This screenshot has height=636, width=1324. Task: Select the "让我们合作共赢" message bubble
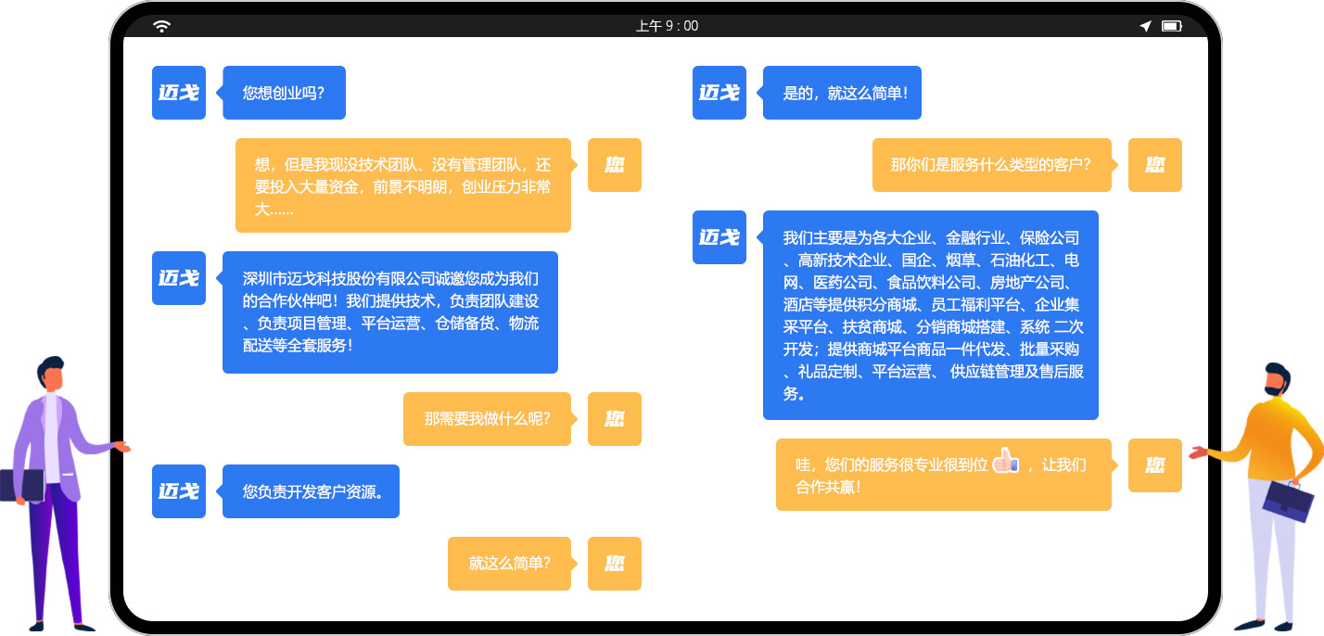(x=943, y=475)
